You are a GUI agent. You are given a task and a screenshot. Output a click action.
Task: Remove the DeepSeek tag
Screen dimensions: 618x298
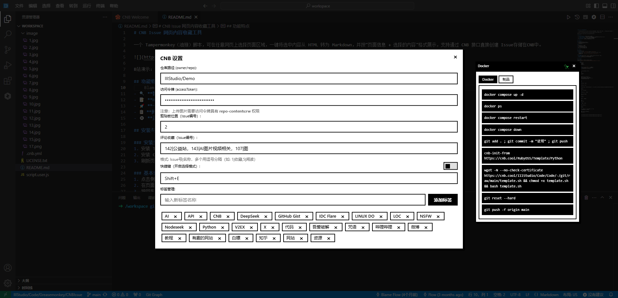tap(266, 217)
